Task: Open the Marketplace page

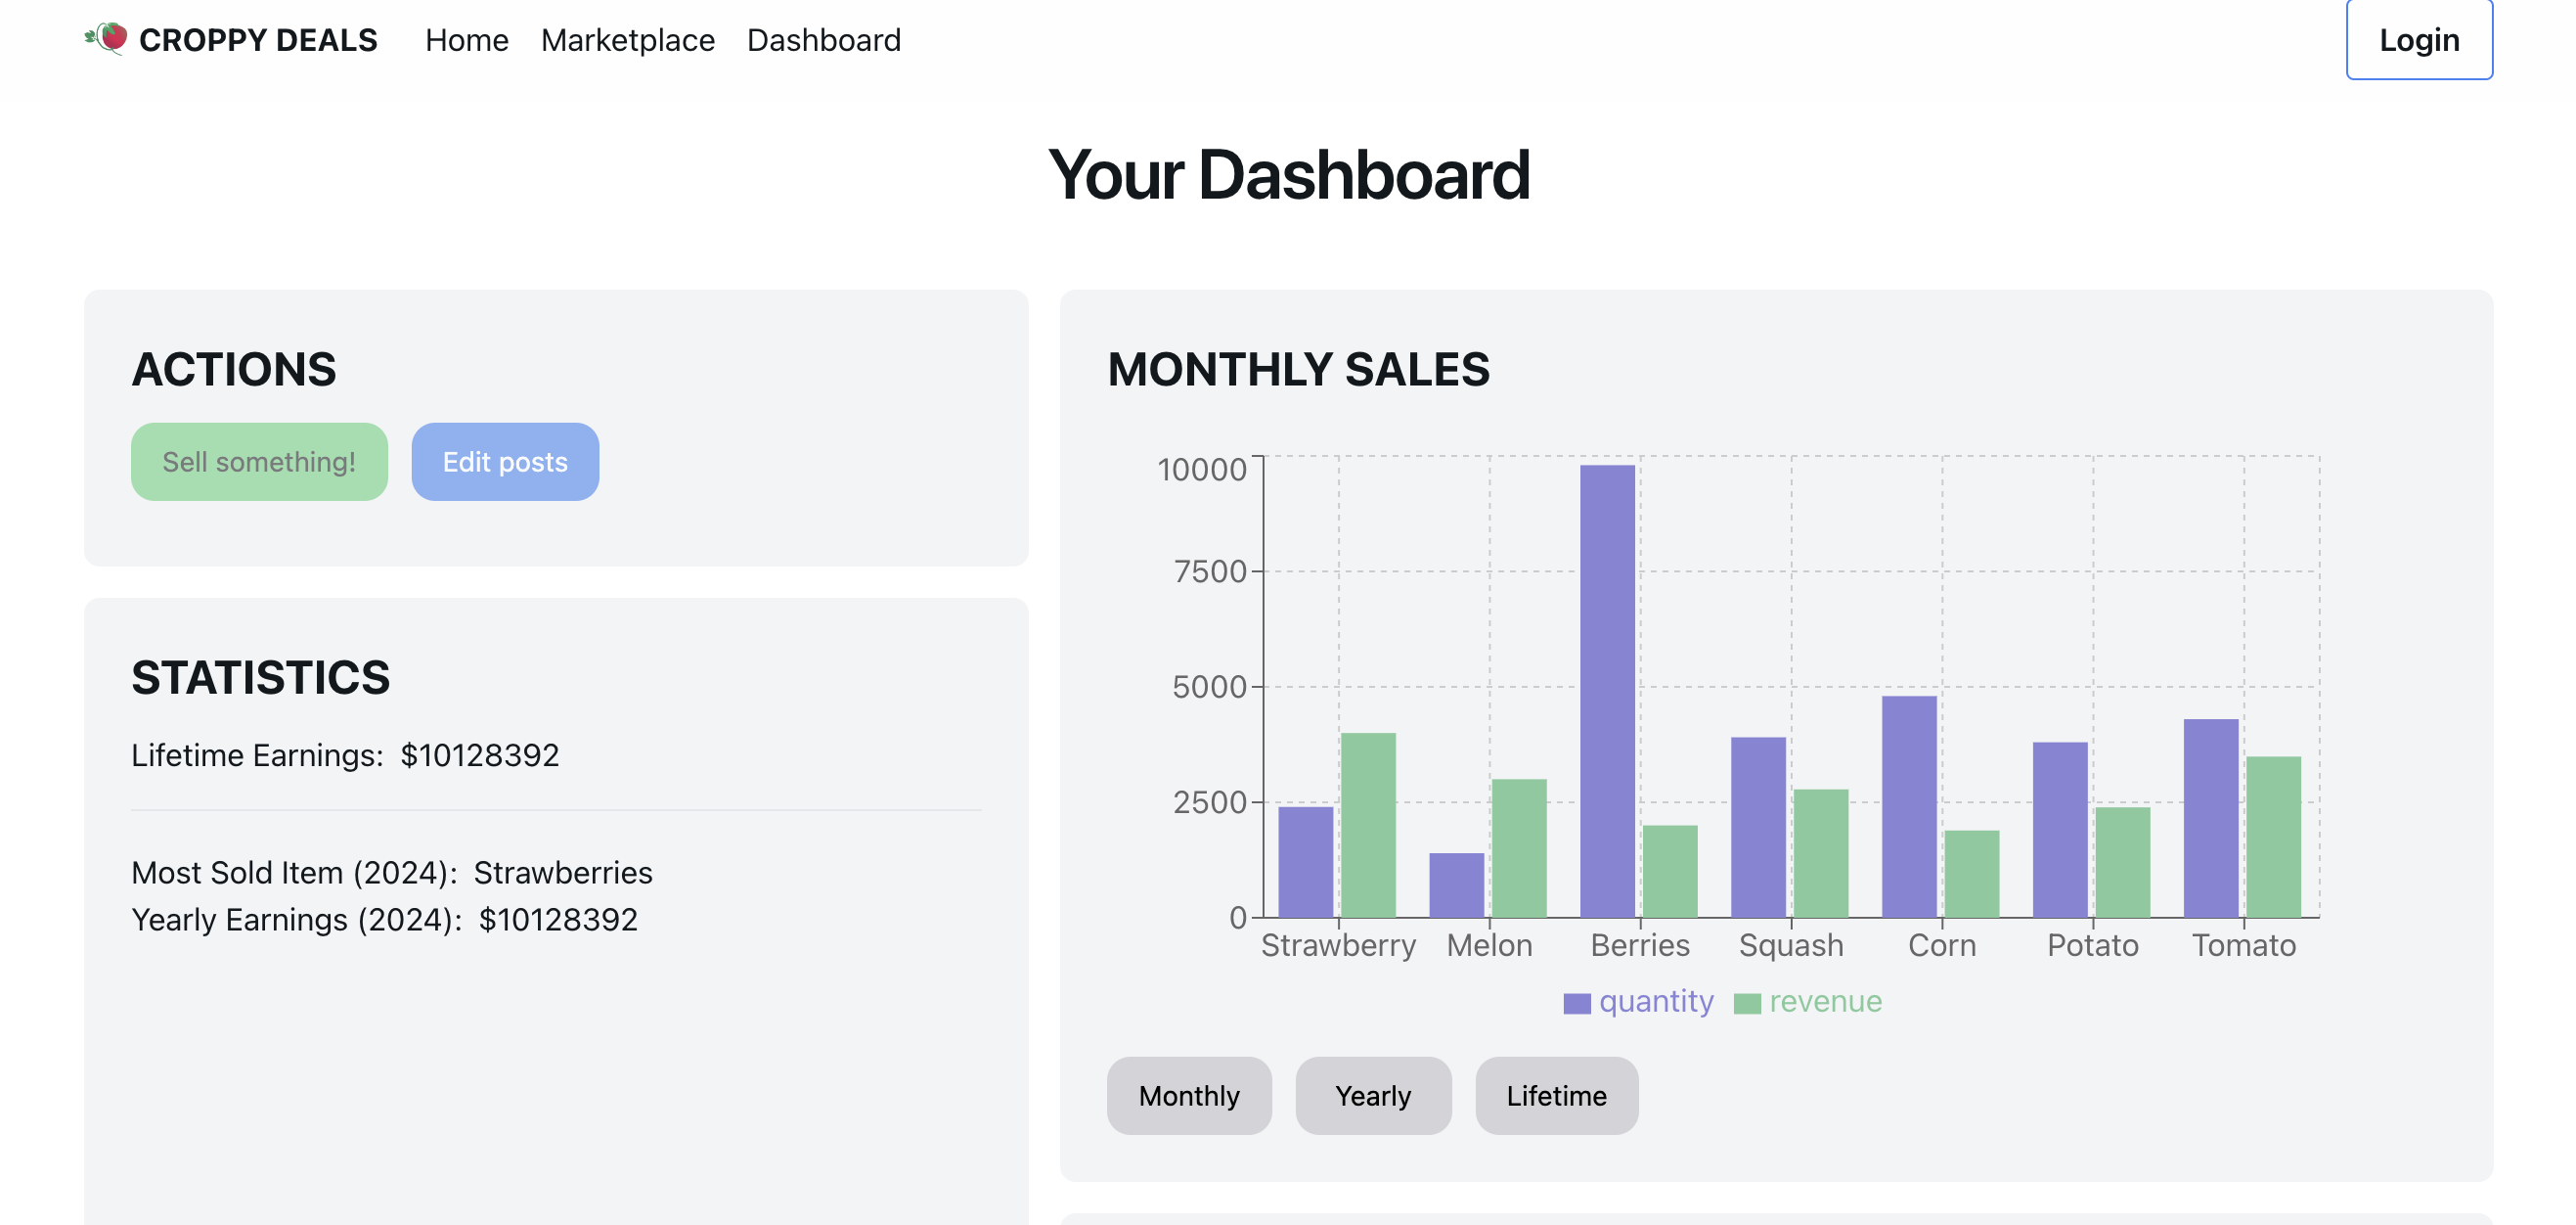Action: click(627, 40)
